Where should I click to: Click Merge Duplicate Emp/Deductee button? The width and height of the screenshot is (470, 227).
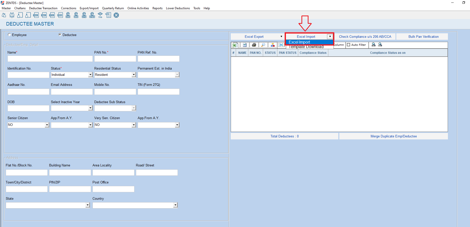click(394, 136)
